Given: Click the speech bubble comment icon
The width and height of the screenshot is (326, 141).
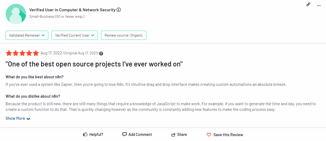Looking at the screenshot, I should (124, 134).
